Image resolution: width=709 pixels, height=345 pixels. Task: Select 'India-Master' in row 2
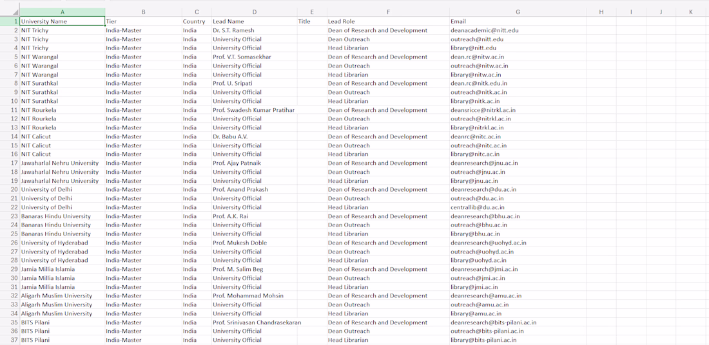tap(143, 30)
